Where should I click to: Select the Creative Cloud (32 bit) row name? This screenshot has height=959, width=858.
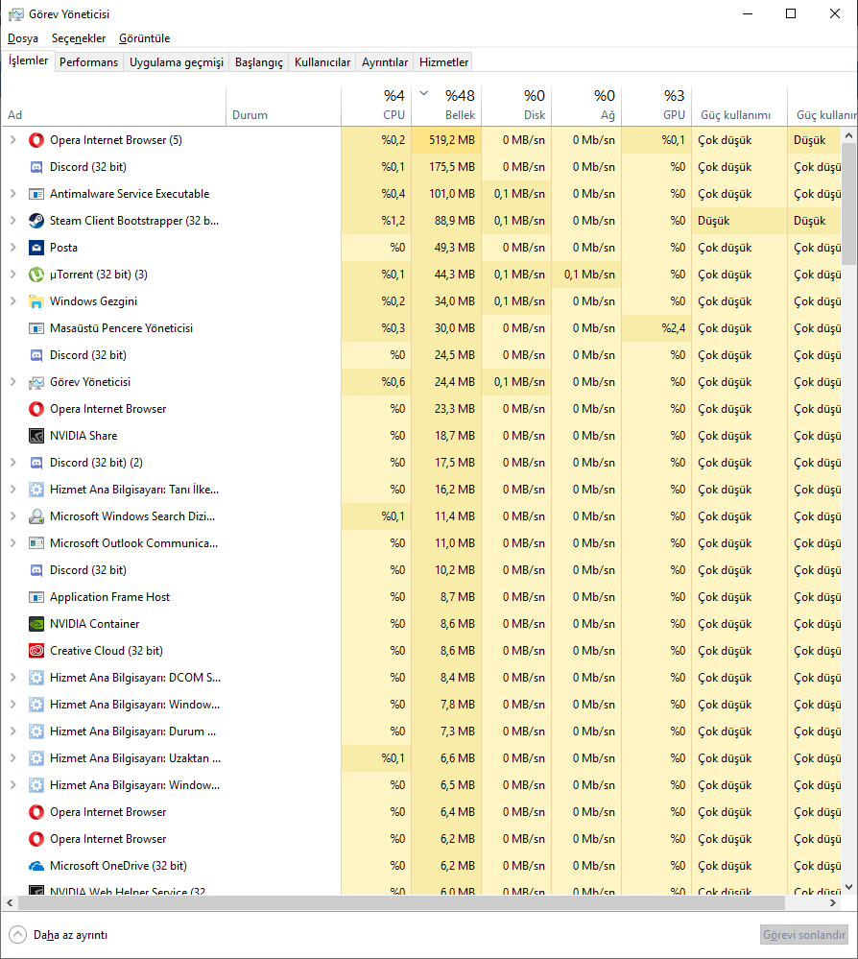(x=107, y=651)
